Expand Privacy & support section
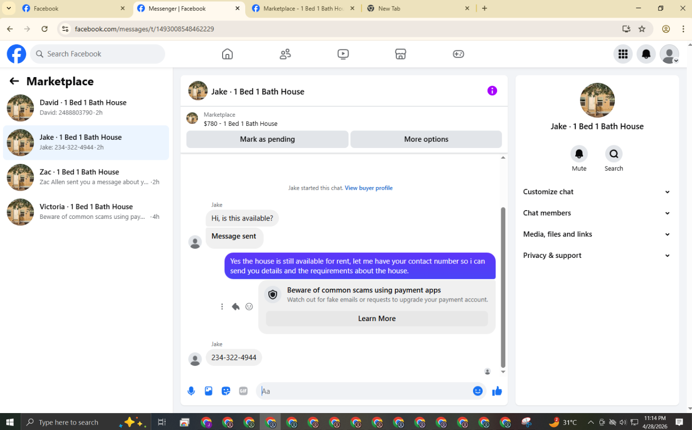 coord(597,255)
